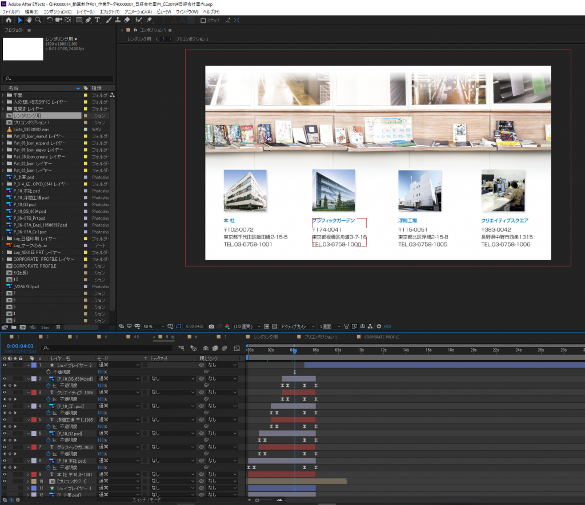Screen dimensions: 585x505
Task: Select the Eraser tool
Action: pyautogui.click(x=127, y=20)
